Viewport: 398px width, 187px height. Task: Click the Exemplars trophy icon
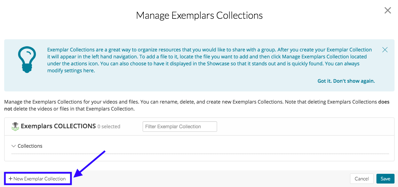click(15, 127)
